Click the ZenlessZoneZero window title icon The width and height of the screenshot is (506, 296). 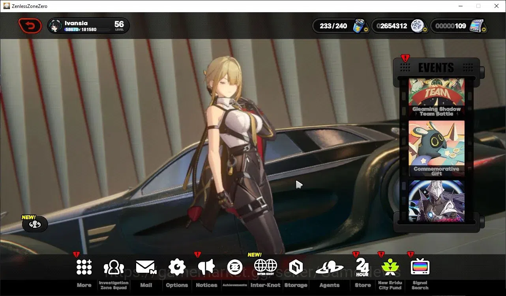point(7,6)
